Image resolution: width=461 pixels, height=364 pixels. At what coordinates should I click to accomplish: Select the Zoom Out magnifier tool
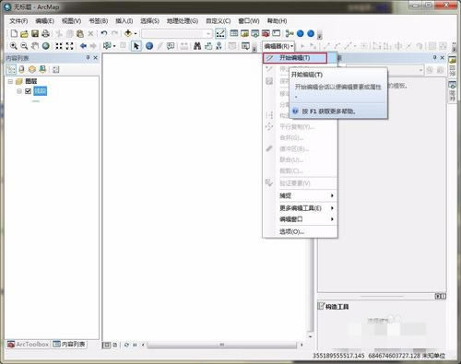tap(24, 46)
